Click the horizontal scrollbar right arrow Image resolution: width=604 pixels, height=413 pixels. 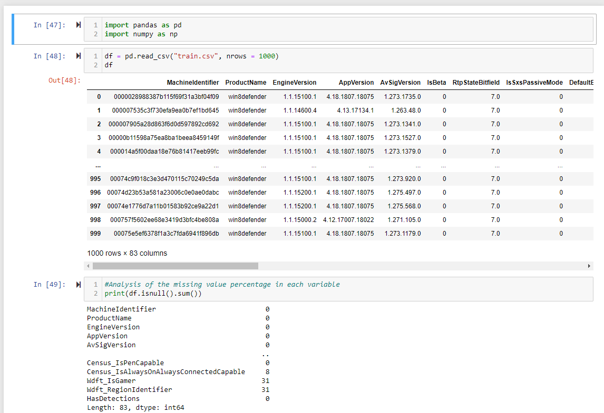(590, 266)
